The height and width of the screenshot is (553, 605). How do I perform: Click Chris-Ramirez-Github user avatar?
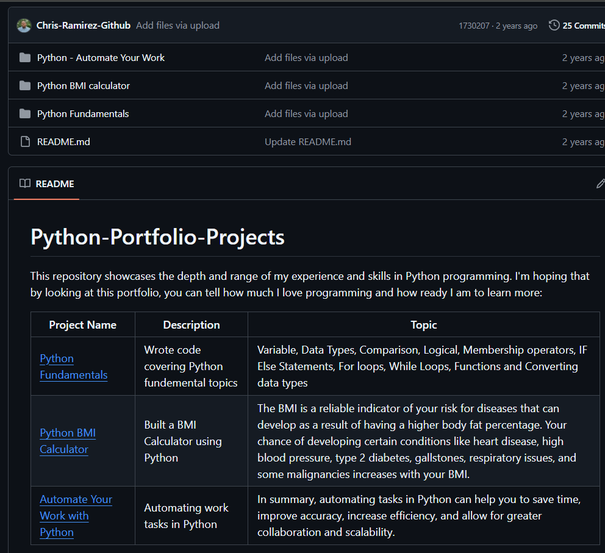click(x=24, y=26)
